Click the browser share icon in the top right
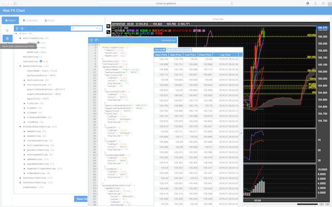This screenshot has height=207, width=332. pyautogui.click(x=315, y=3)
